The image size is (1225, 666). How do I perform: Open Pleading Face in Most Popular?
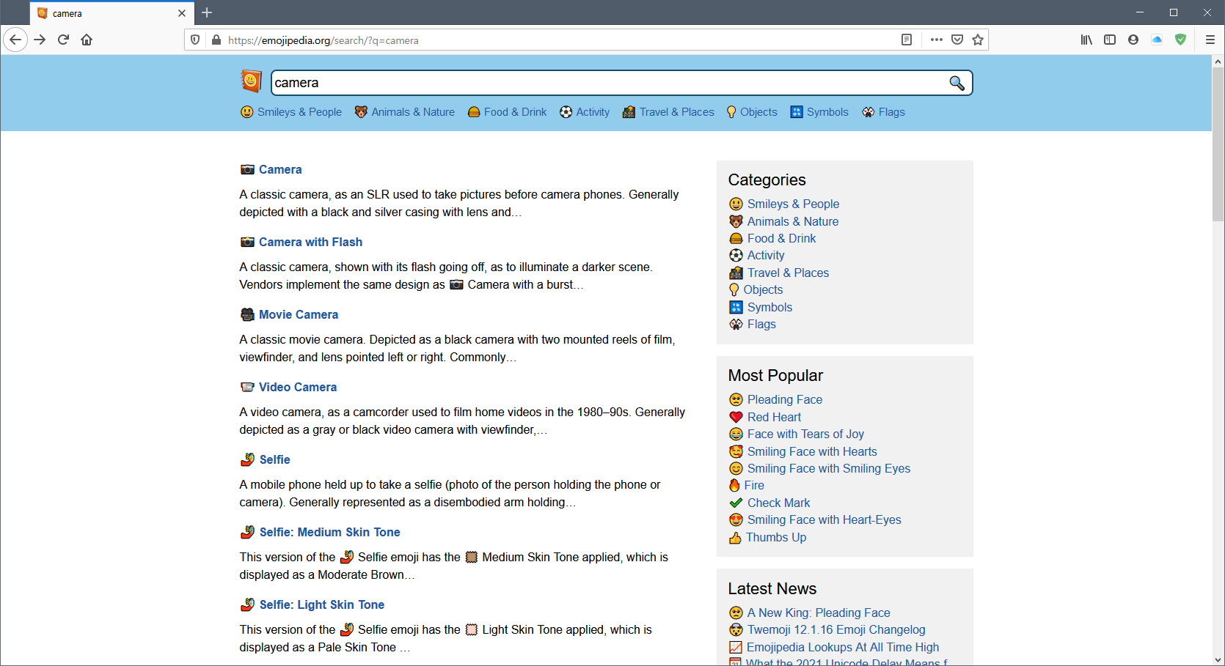pos(785,399)
